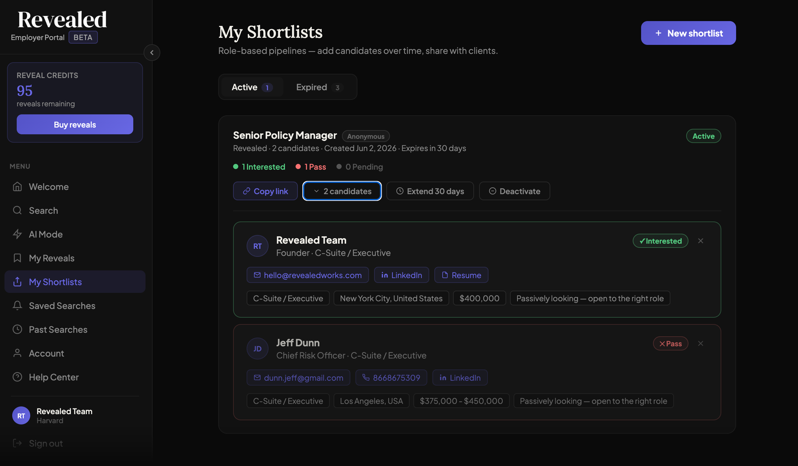Click the Revealed logo
The image size is (798, 466).
(62, 20)
